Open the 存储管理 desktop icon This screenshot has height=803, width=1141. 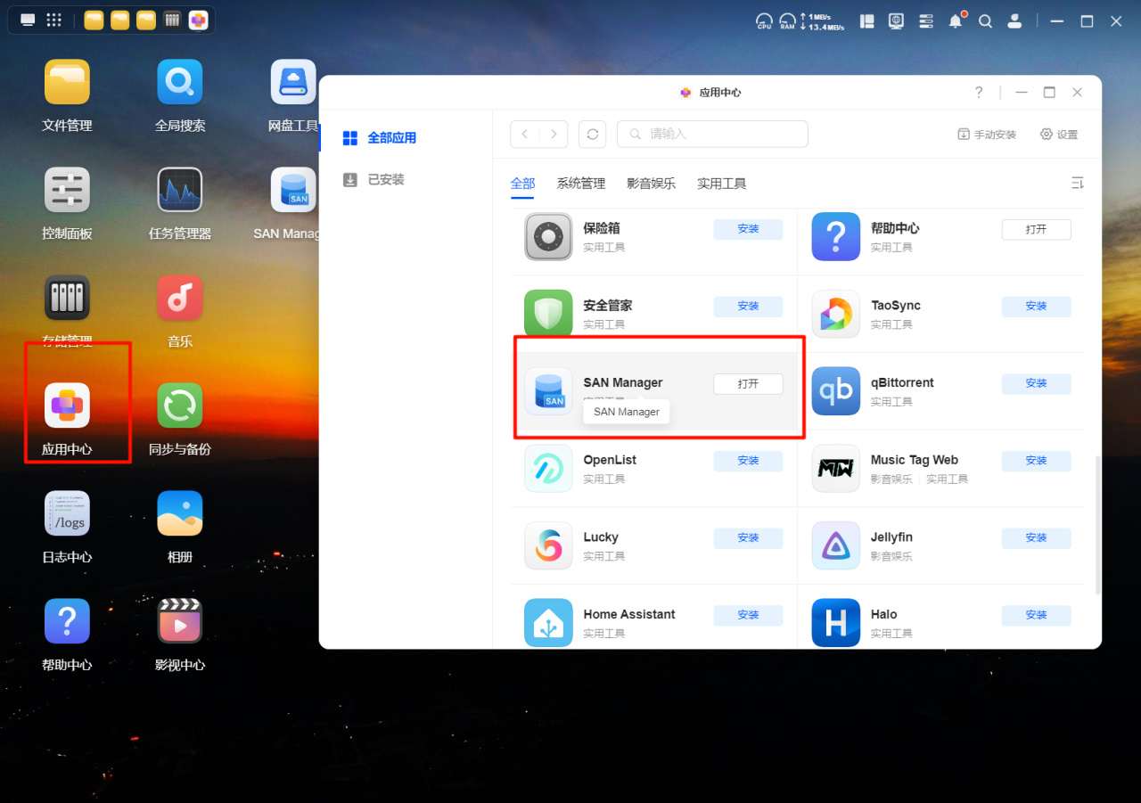click(x=67, y=298)
